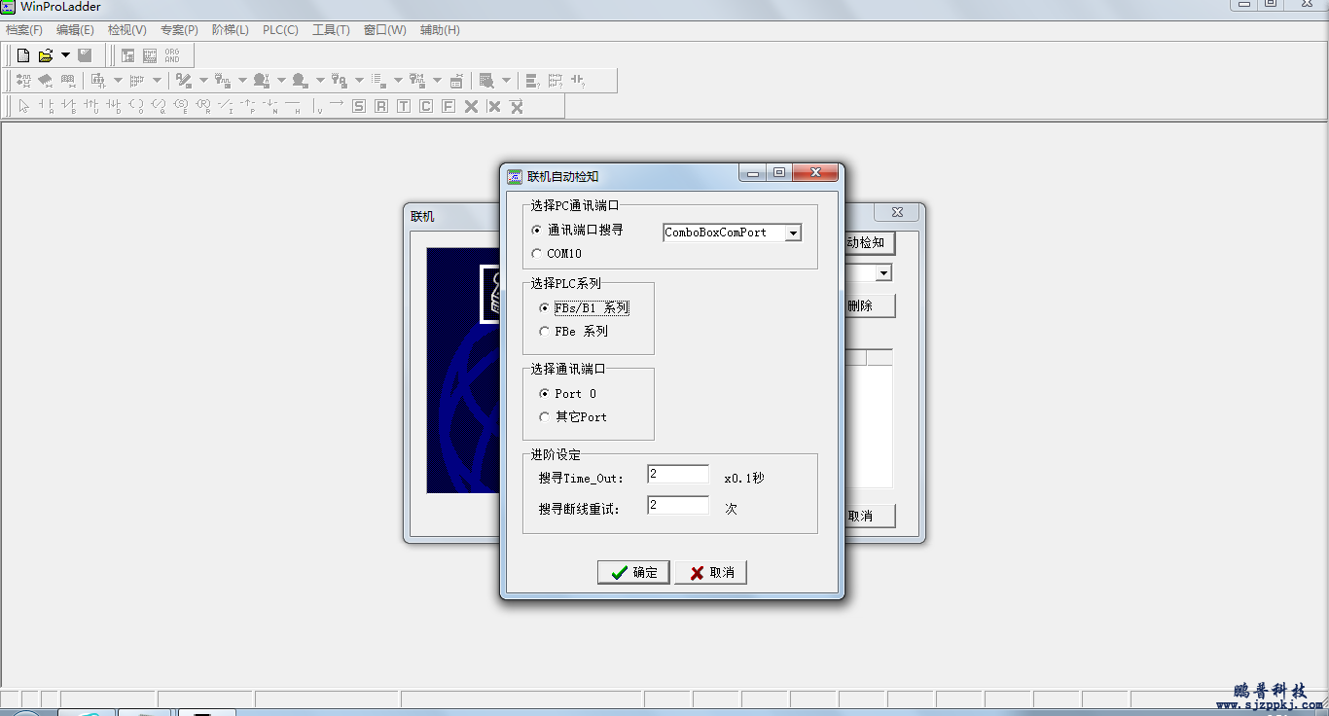This screenshot has height=716, width=1329.
Task: Insert horizontal line H icon
Action: 292,106
